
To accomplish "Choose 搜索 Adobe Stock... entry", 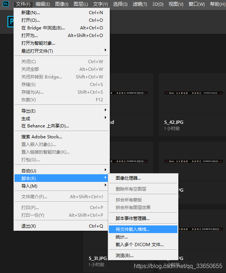I will click(x=62, y=137).
